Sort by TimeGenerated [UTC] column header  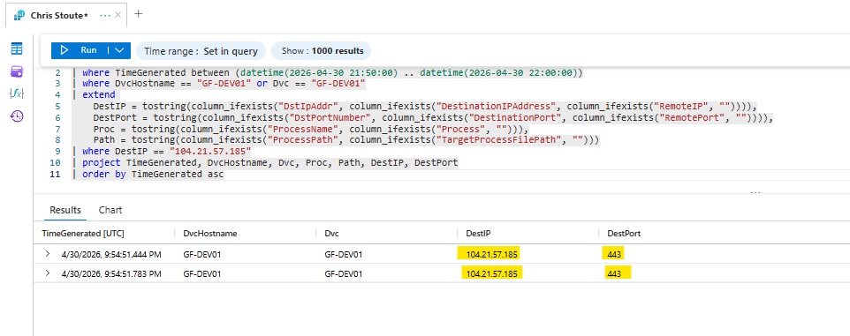click(x=83, y=234)
